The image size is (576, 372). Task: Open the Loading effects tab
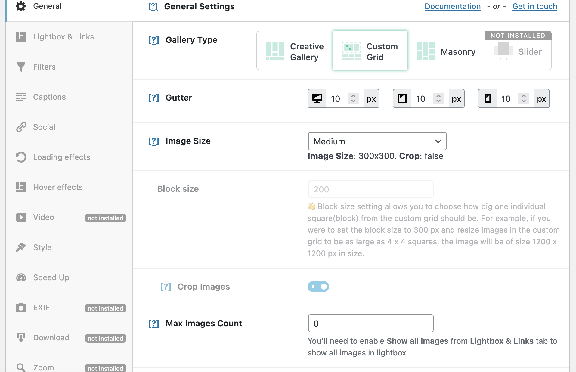click(69, 157)
